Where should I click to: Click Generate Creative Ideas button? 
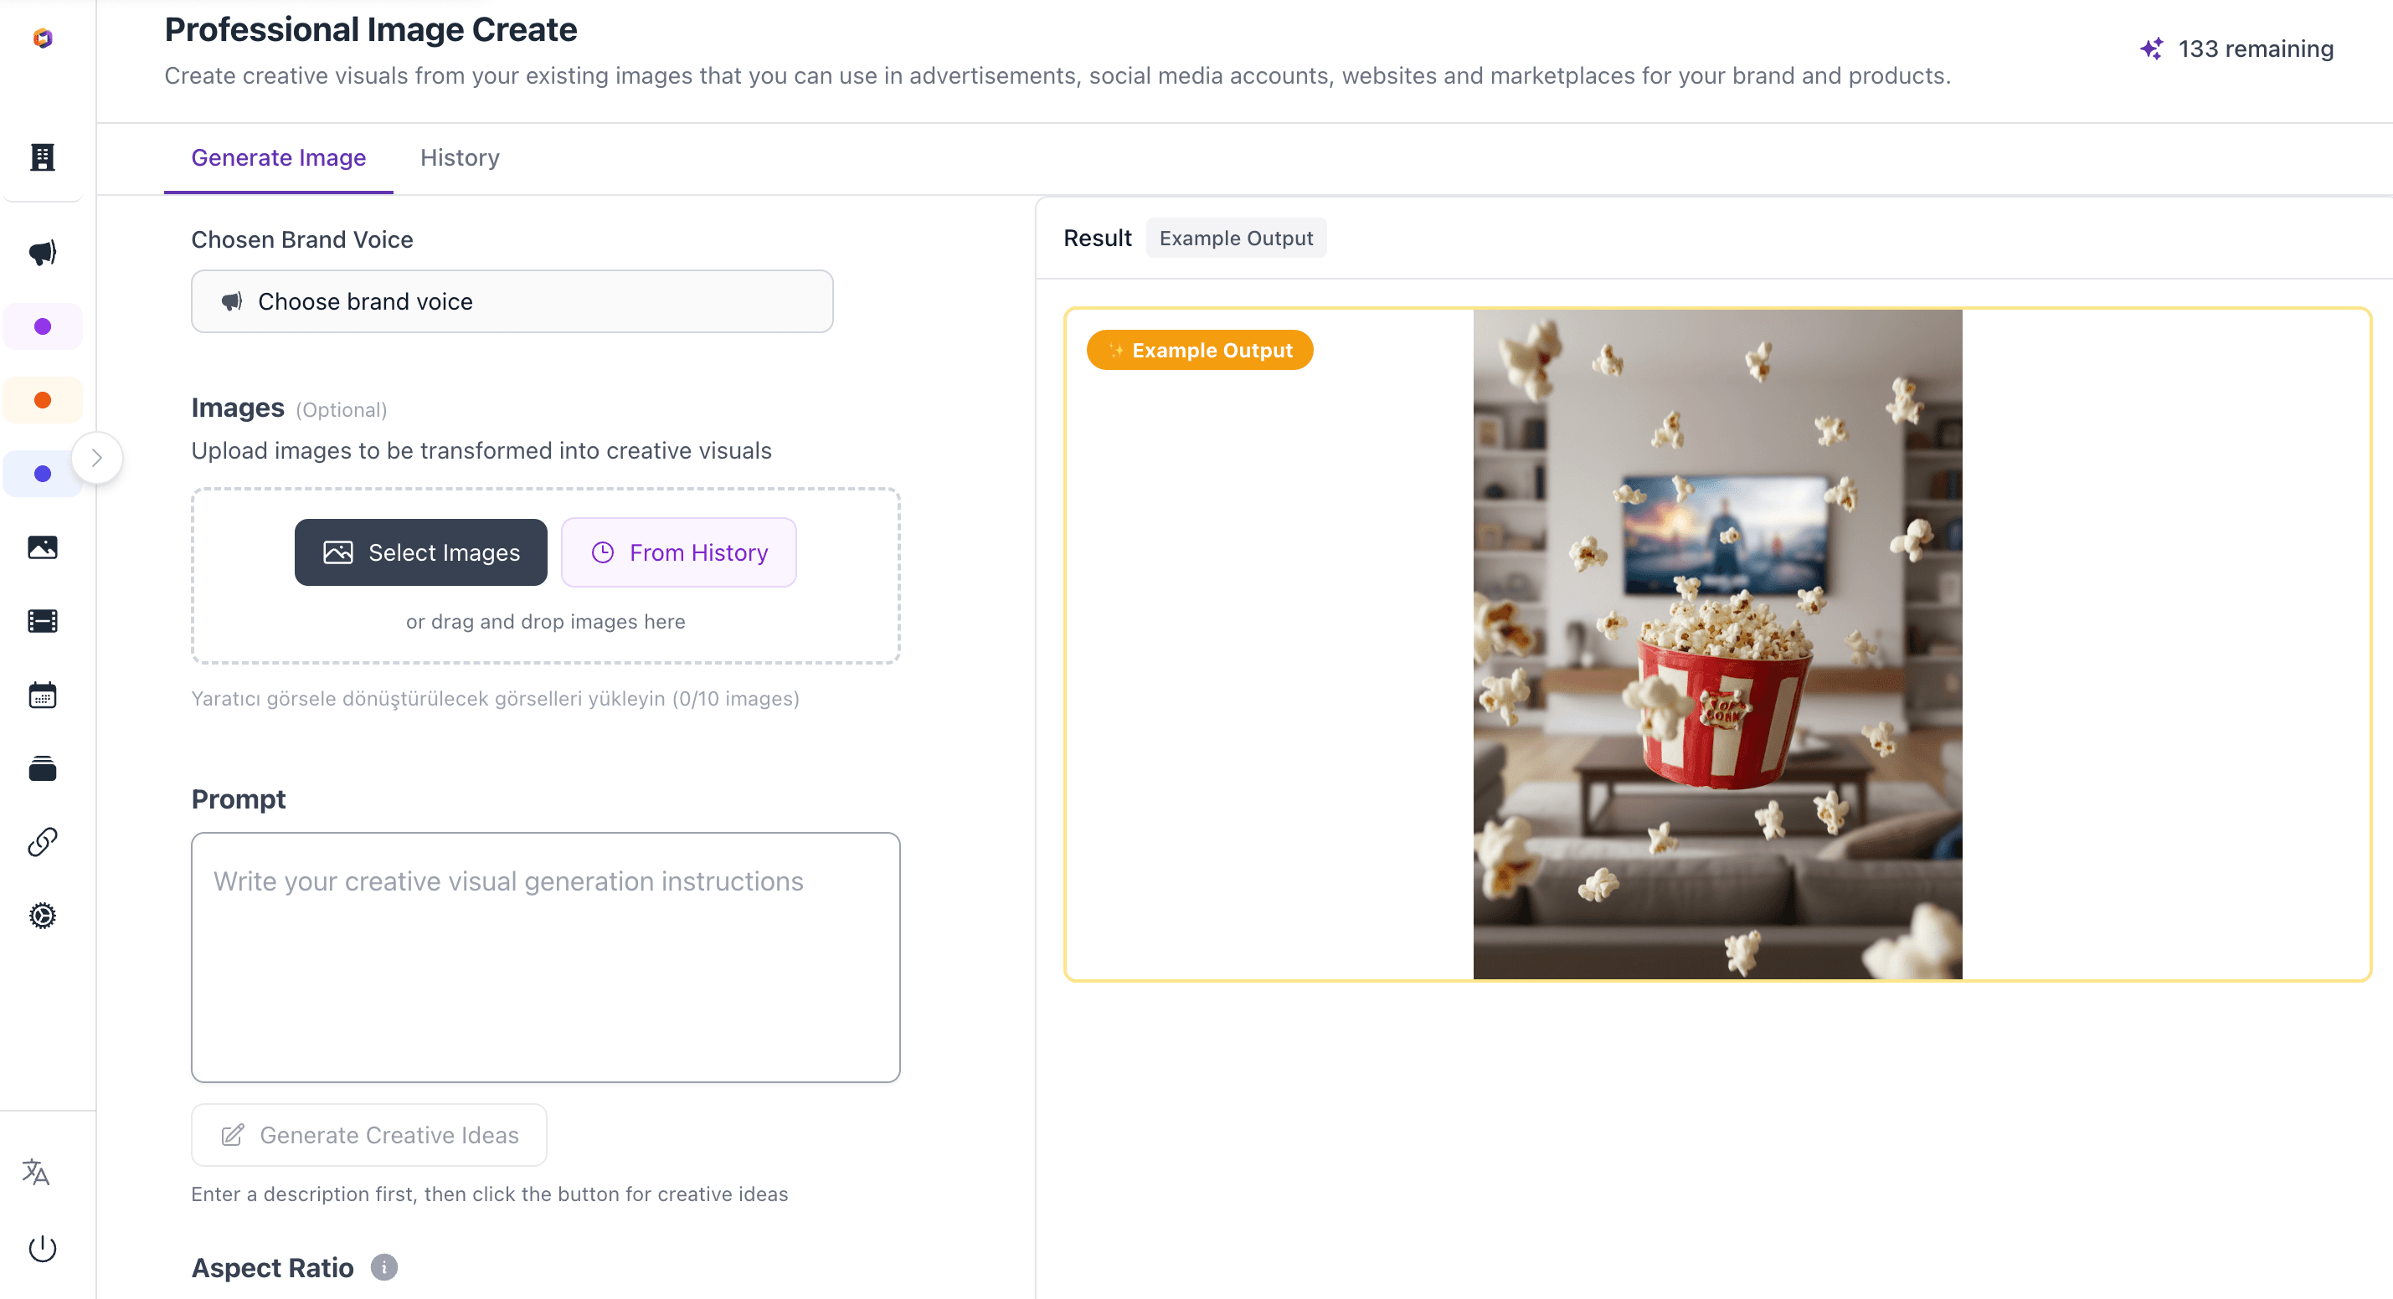[x=368, y=1135]
